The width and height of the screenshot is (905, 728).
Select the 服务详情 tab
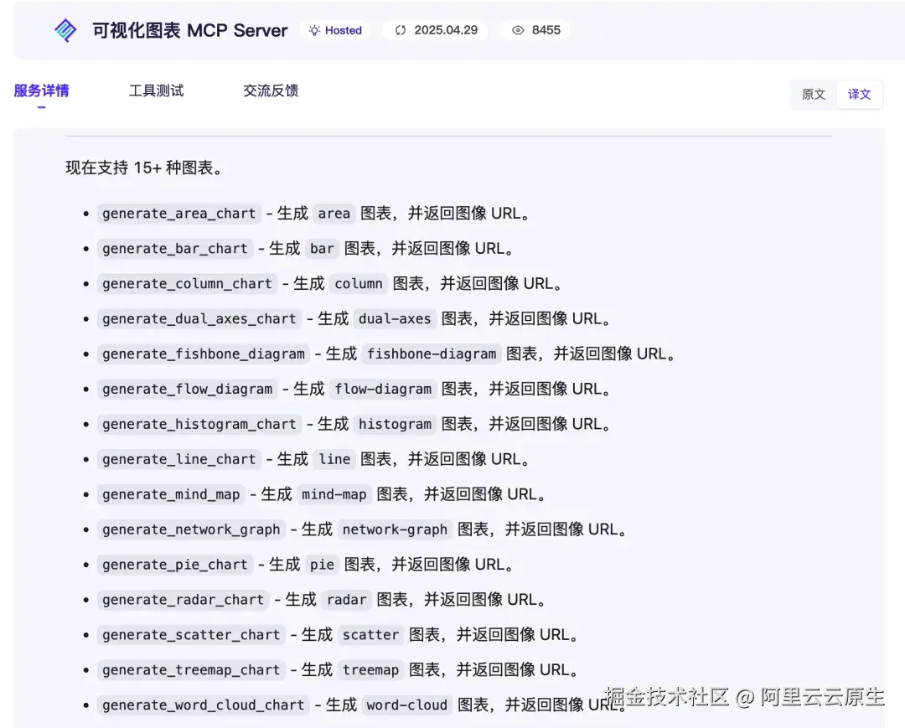[x=42, y=90]
